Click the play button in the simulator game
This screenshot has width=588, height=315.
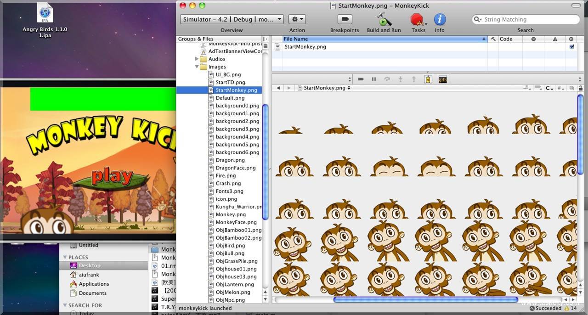pos(113,177)
